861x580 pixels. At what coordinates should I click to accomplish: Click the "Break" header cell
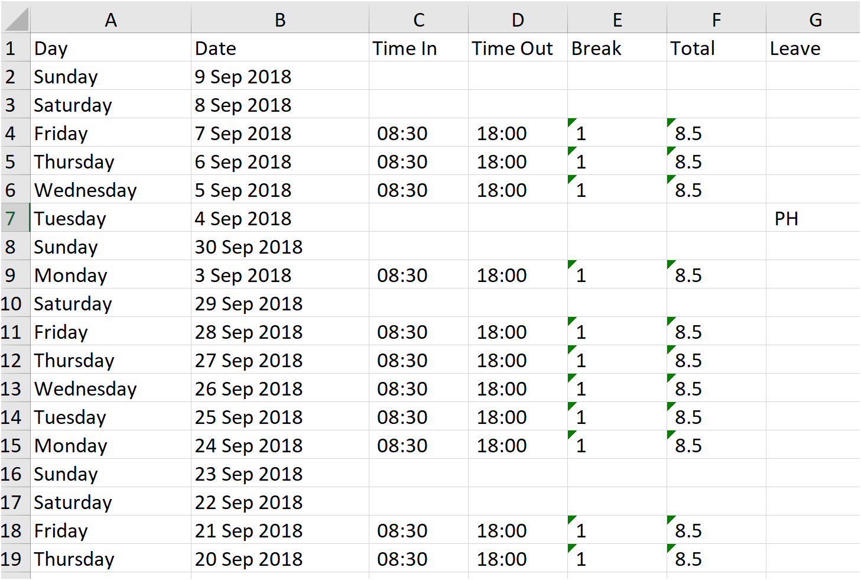[x=617, y=48]
